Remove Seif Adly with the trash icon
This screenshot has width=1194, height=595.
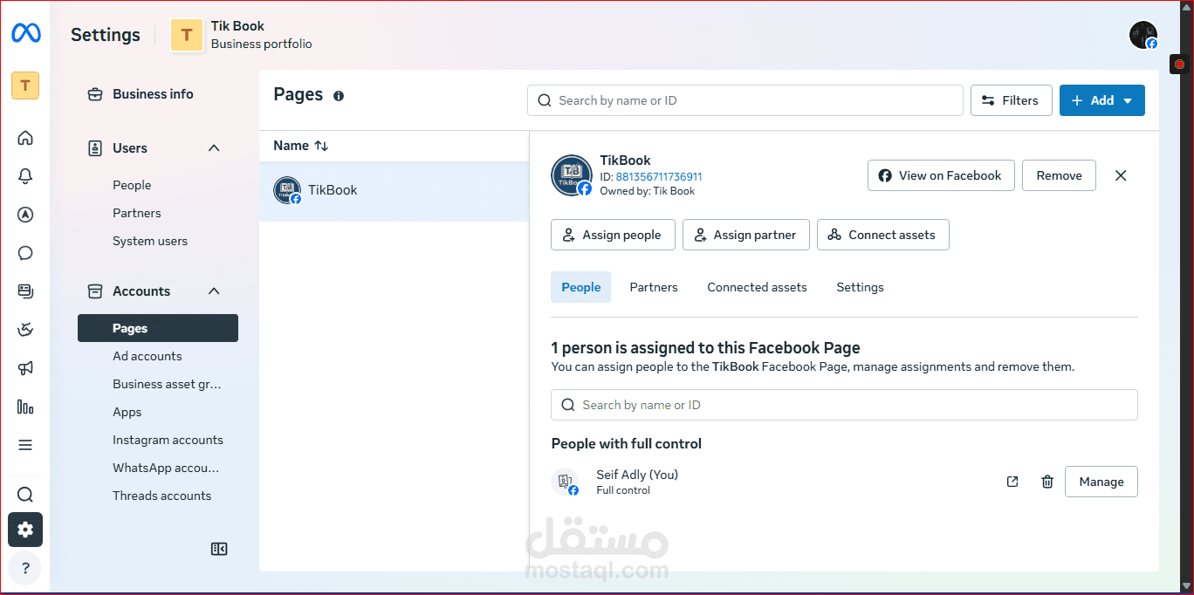coord(1047,482)
